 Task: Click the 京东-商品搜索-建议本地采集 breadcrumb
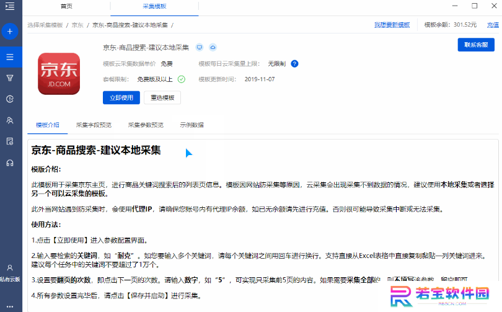(130, 25)
